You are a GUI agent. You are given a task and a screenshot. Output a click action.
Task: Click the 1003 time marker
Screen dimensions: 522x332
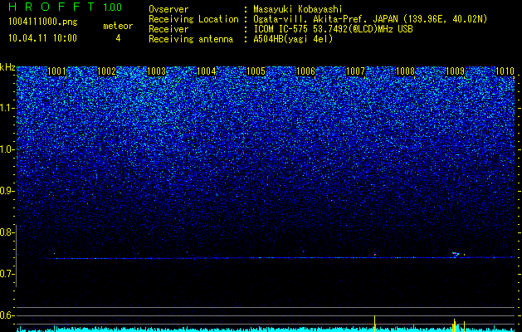pyautogui.click(x=157, y=71)
